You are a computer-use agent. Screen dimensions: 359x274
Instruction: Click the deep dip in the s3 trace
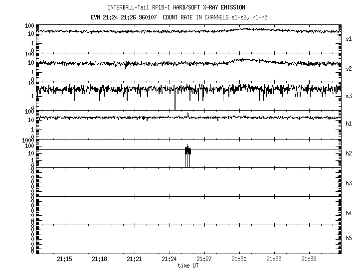[175, 104]
